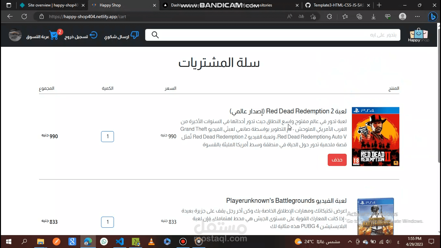Open the Downloads icon

click(374, 16)
